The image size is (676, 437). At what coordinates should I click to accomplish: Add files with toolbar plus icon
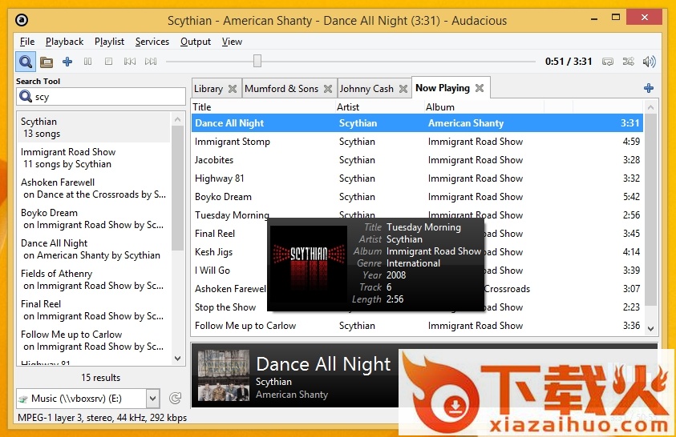(x=67, y=62)
